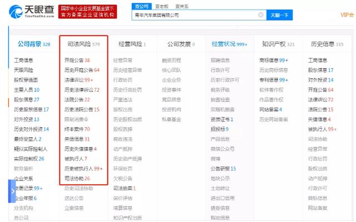
Task: Select the 司法风险 579 section header
Action: [x=83, y=44]
